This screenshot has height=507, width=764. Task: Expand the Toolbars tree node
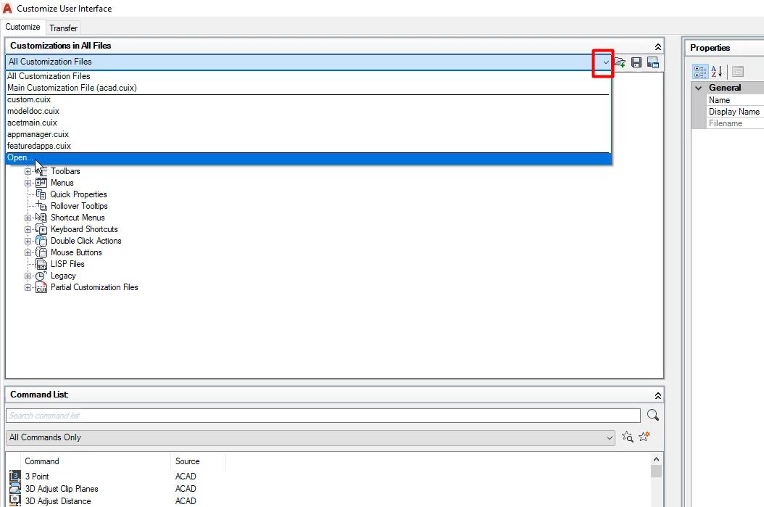click(27, 171)
